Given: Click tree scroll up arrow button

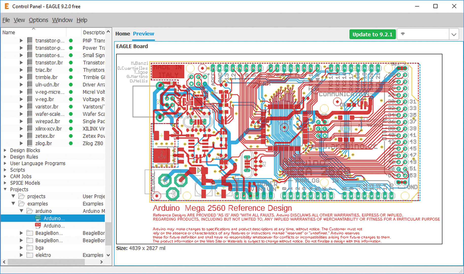Looking at the screenshot, I should 108,32.
